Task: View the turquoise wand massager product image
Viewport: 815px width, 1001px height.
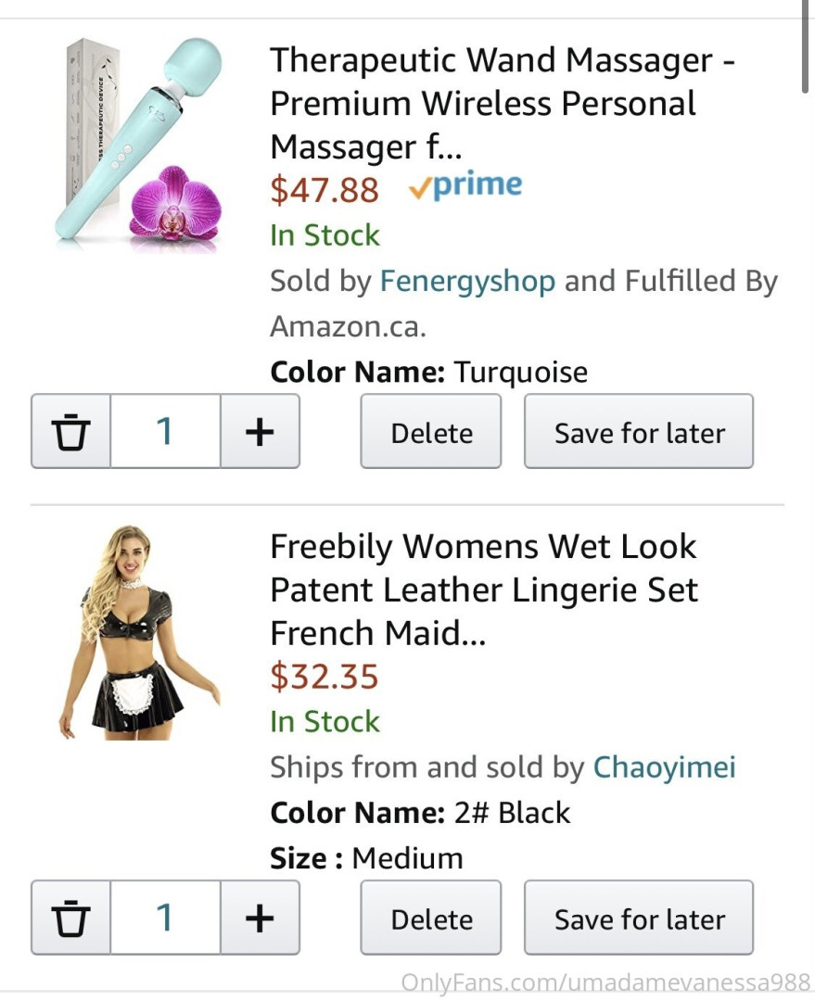Action: click(139, 144)
